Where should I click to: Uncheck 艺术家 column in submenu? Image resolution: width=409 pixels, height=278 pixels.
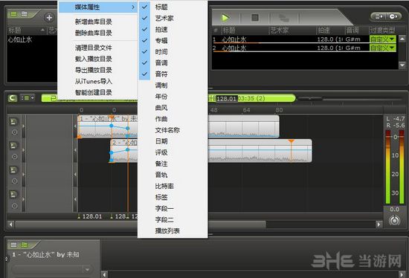(173, 18)
